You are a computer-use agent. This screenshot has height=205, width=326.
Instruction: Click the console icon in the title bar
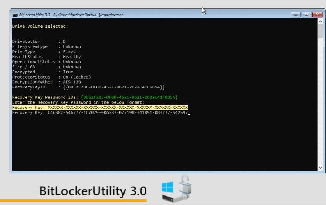(15, 15)
